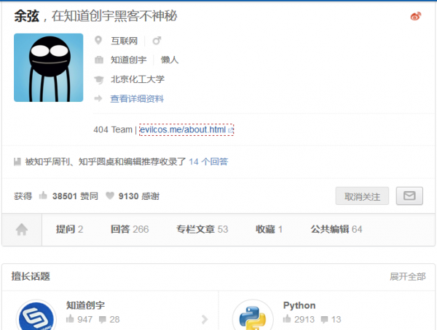Image resolution: width=437 pixels, height=330 pixels.
Task: Click the 互联网 industry text
Action: tap(125, 41)
